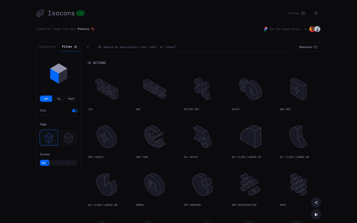Select the Amend icon
Screen dimensions: 357x223
tap(154, 184)
